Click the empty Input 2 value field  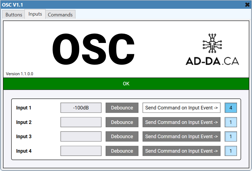tap(81, 122)
